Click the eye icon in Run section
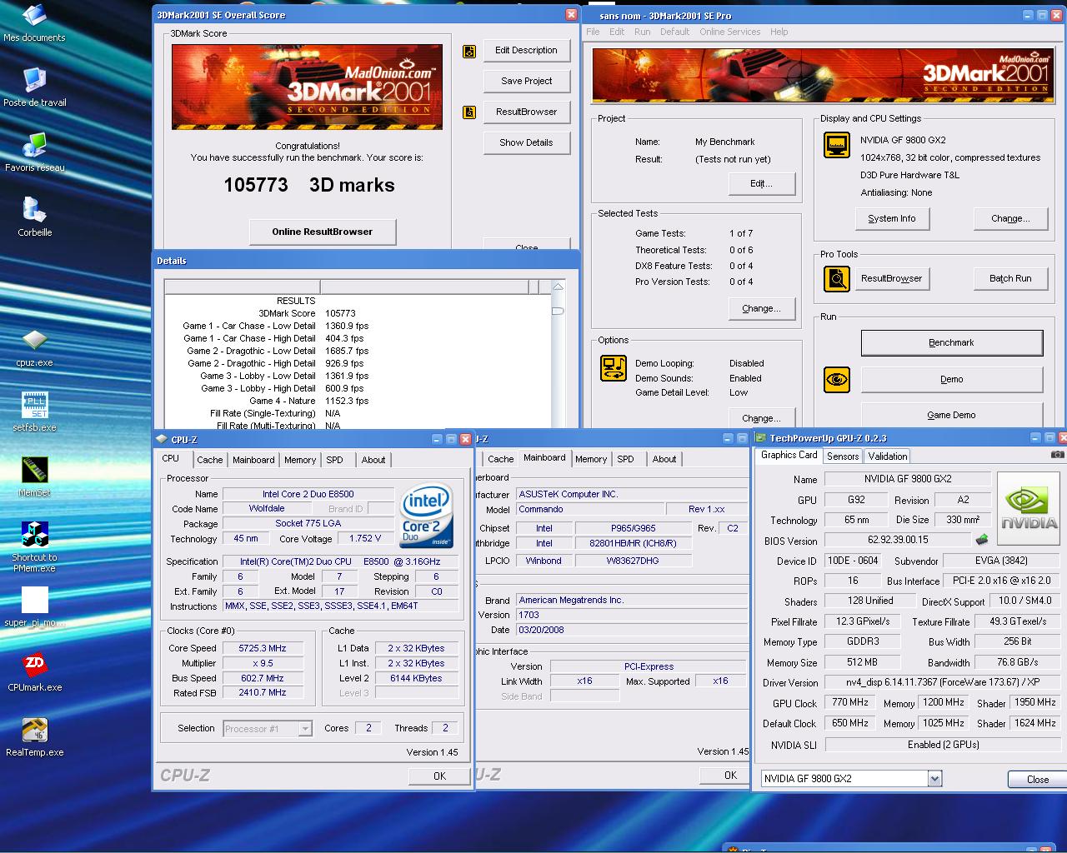Image resolution: width=1067 pixels, height=853 pixels. [x=837, y=380]
